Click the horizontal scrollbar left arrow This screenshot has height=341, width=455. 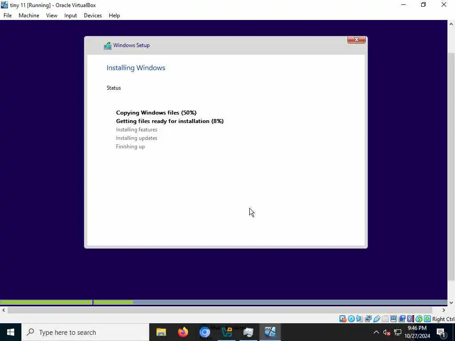coord(4,310)
